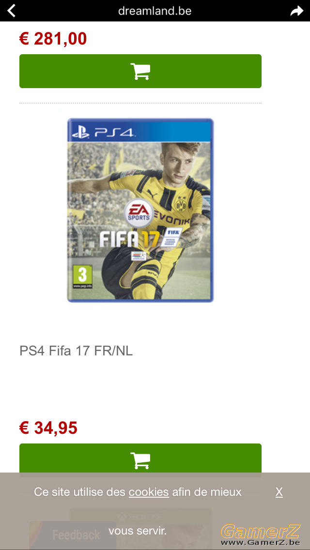Click the GamerZ watermark logo
Image resolution: width=310 pixels, height=550 pixels.
(261, 531)
